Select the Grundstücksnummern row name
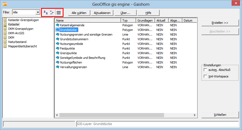 (74, 39)
